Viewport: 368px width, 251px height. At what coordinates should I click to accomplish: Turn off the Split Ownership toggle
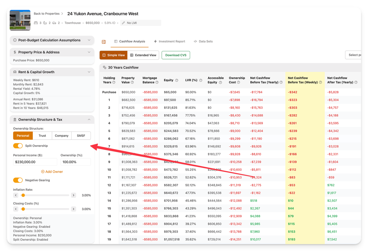[18, 146]
